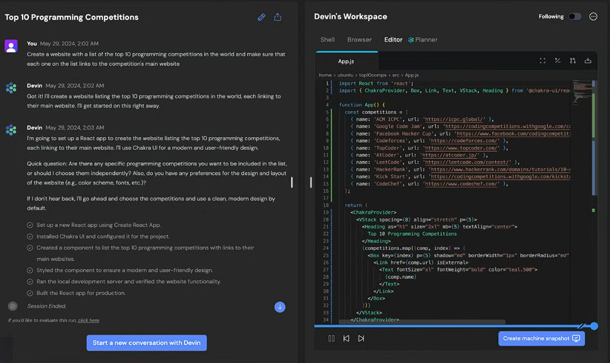The width and height of the screenshot is (610, 363).
Task: Expand the editor to fullscreen
Action: pos(542,60)
